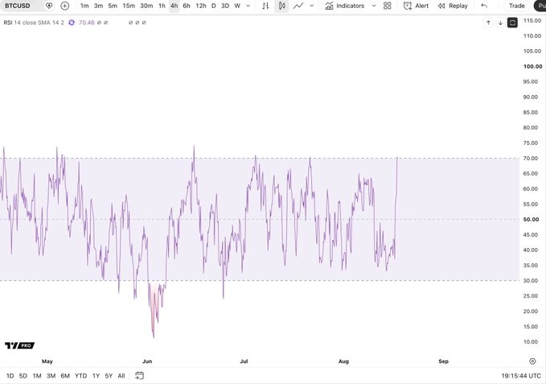Open time axis settings gear icon
The image size is (546, 384).
tap(532, 361)
